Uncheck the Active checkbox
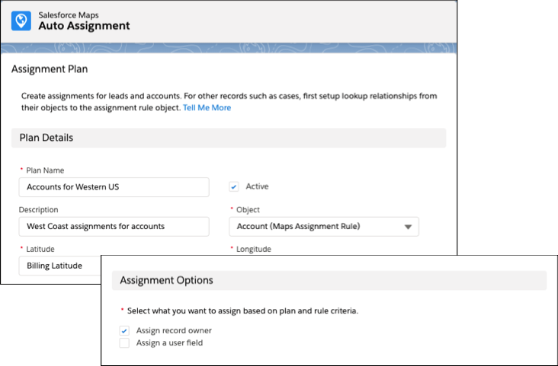The image size is (558, 366). (234, 186)
